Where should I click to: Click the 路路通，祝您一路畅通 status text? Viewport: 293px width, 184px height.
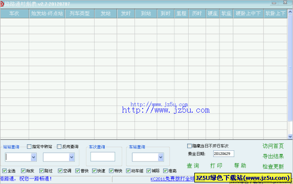coord(26,179)
